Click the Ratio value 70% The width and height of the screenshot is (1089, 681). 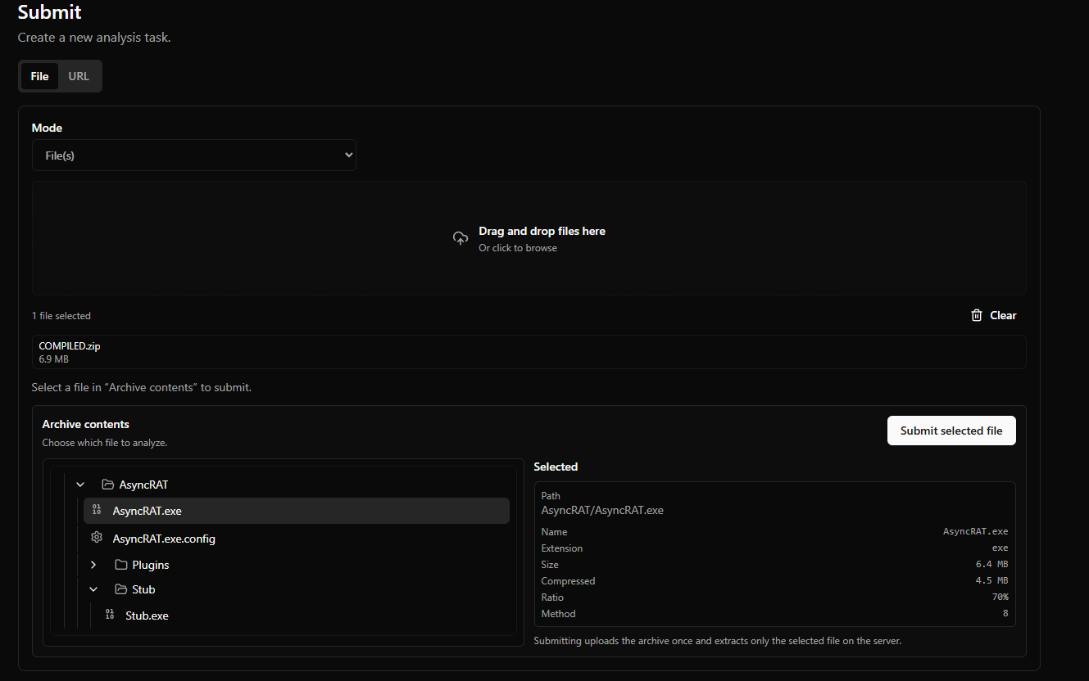(x=1000, y=598)
